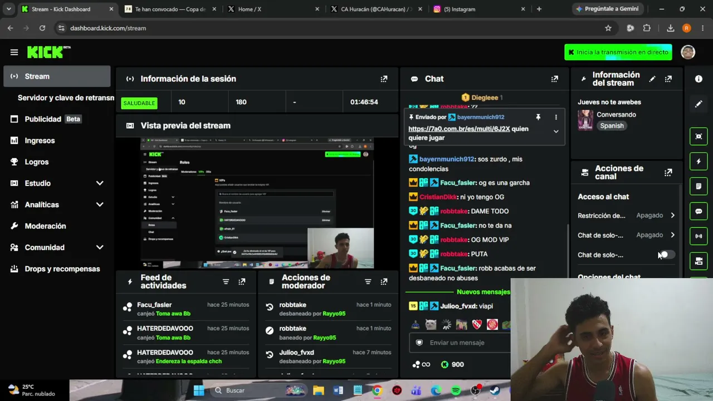Open Restricción de... Apagado setting

click(x=627, y=216)
